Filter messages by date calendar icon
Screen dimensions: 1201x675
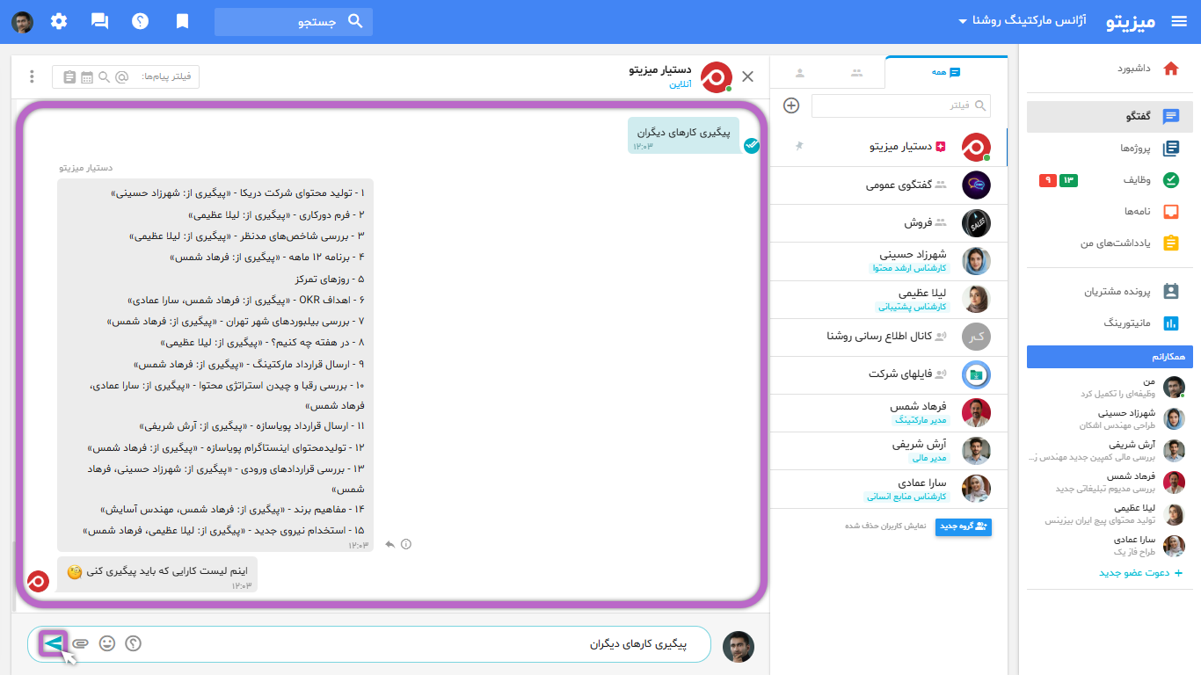point(87,77)
